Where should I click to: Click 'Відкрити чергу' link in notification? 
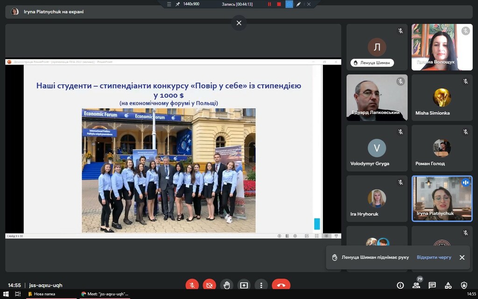click(x=434, y=257)
